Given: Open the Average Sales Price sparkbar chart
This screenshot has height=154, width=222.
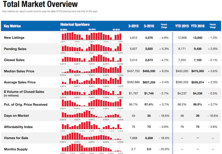Looking at the screenshot, I should [x=91, y=81].
